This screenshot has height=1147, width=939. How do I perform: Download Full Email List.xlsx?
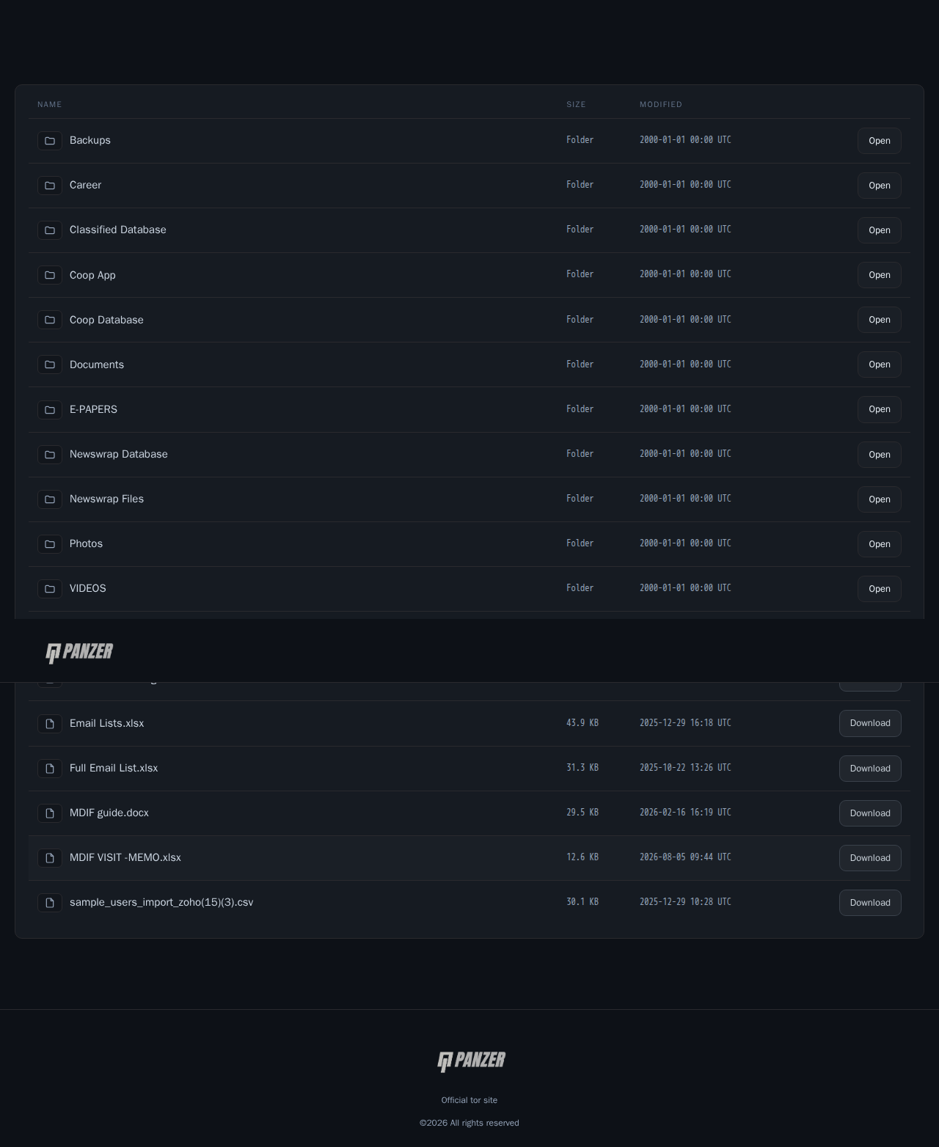click(x=870, y=769)
